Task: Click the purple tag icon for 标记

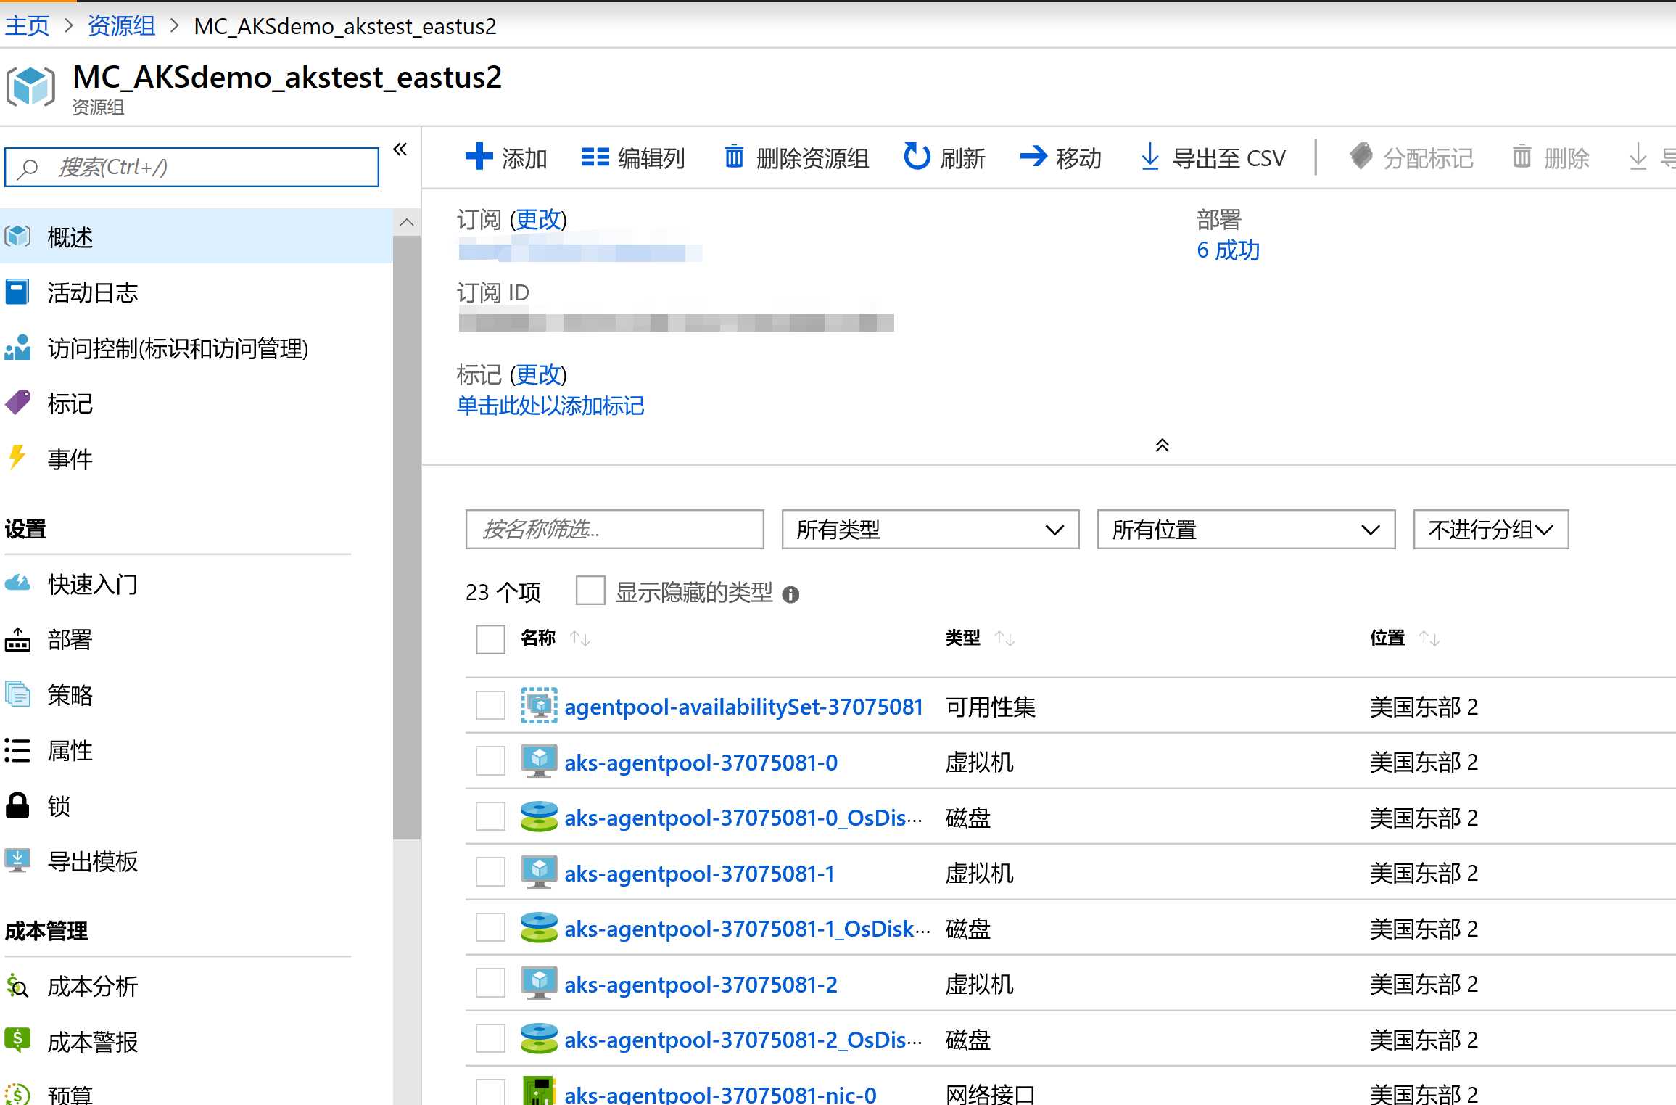Action: 17,402
